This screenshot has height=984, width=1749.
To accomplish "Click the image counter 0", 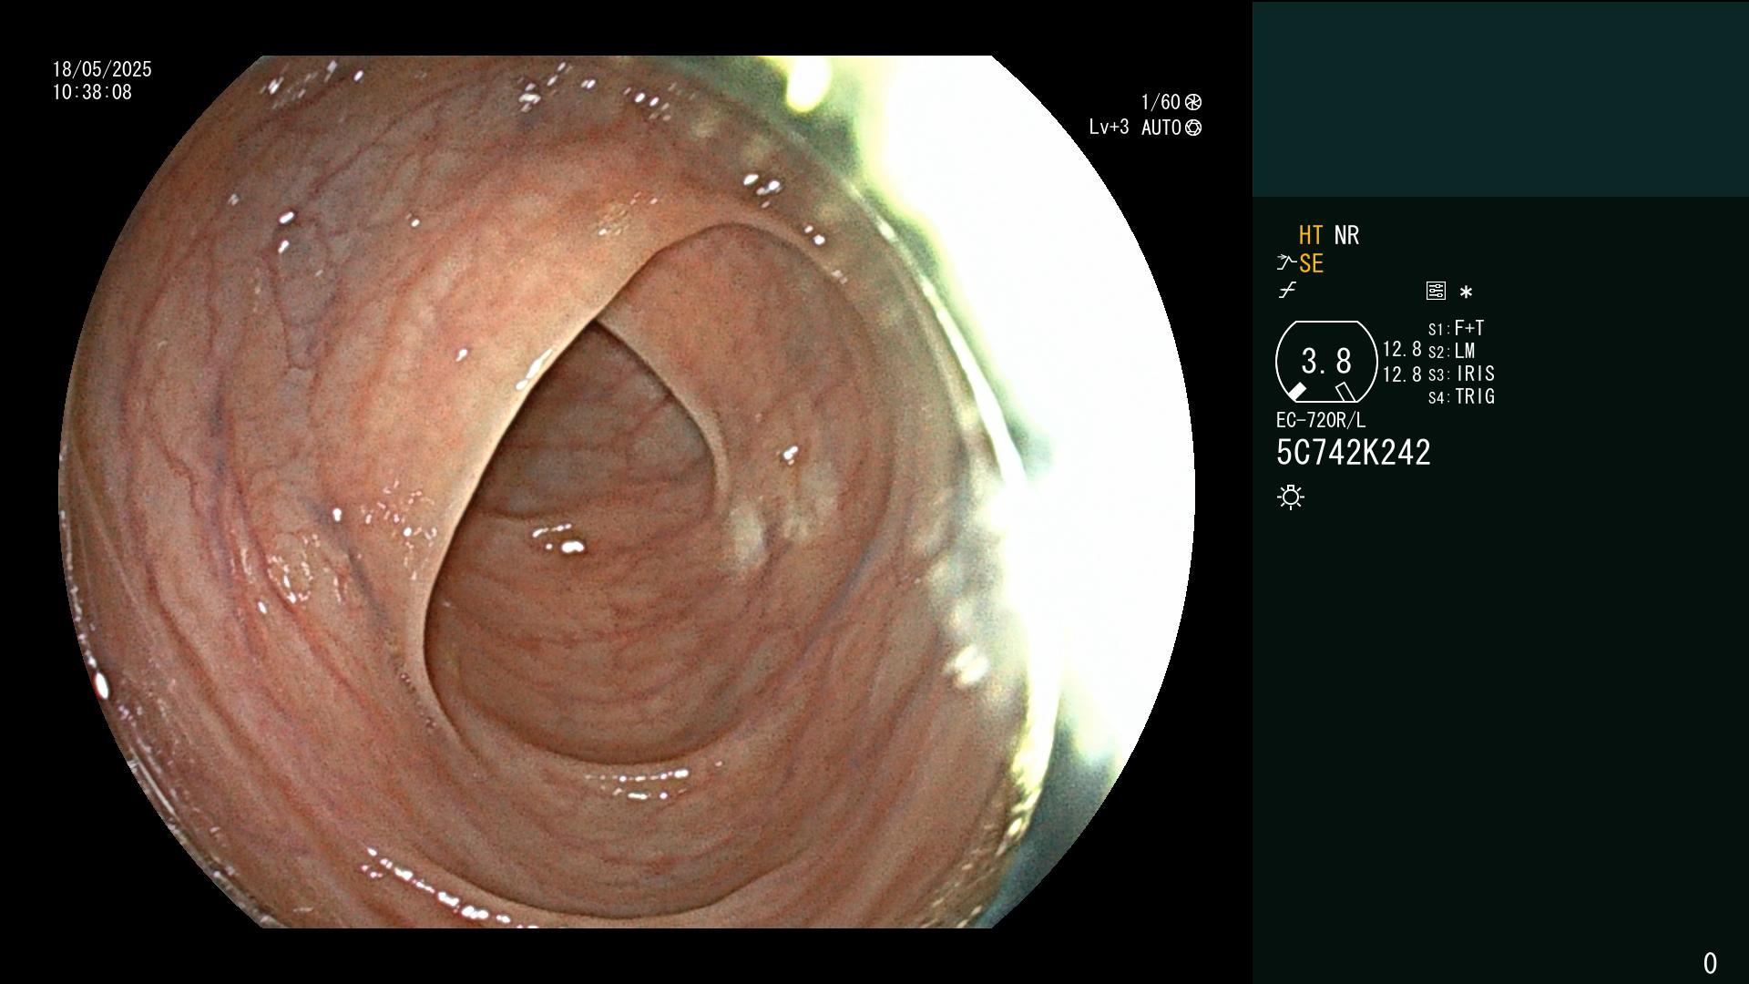I will pos(1710,963).
